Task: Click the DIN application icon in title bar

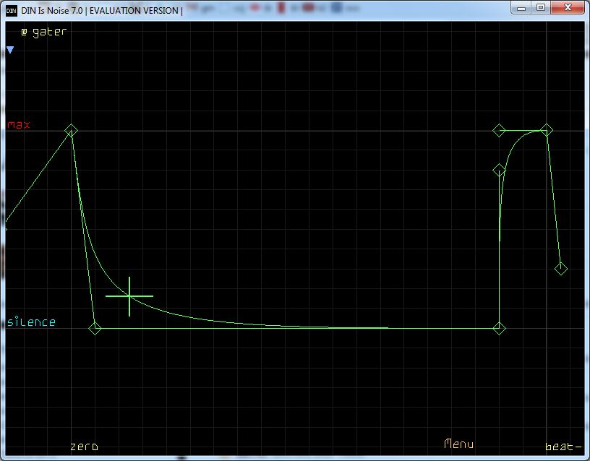Action: [12, 9]
